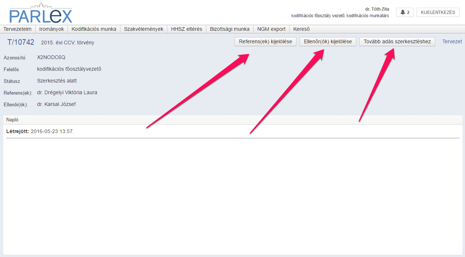Image resolution: width=465 pixels, height=257 pixels.
Task: Open the Kereső menu
Action: click(301, 29)
